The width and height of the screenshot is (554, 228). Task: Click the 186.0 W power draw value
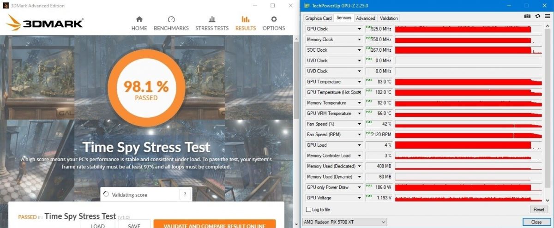tap(379, 187)
